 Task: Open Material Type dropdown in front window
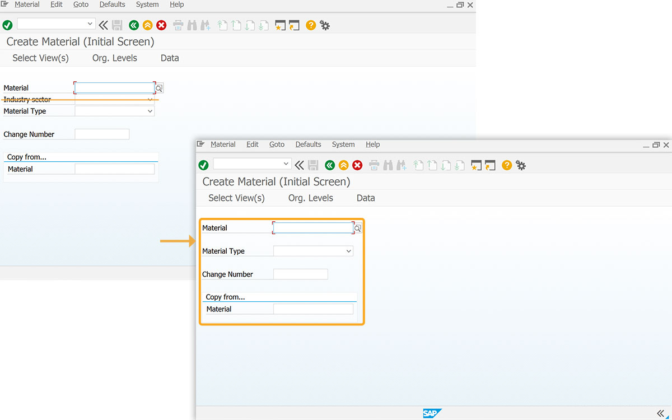[349, 251]
